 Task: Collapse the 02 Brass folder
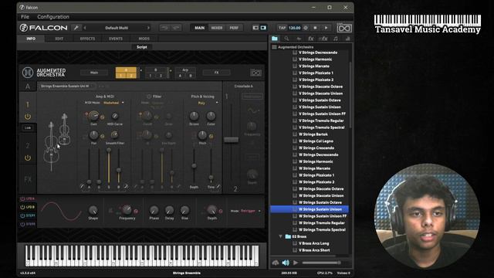280,236
